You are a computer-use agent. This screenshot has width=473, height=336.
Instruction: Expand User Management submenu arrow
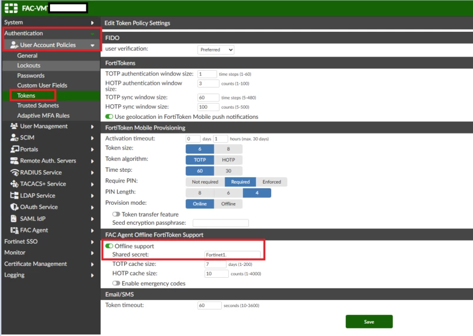(x=92, y=127)
